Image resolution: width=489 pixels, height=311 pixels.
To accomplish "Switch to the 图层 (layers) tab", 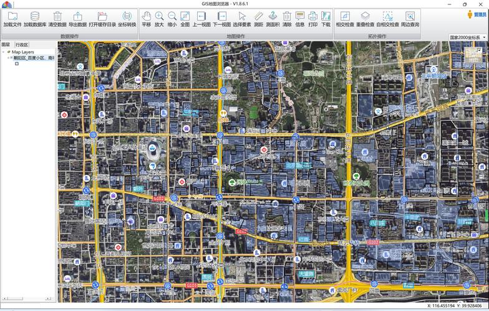I will click(x=6, y=45).
